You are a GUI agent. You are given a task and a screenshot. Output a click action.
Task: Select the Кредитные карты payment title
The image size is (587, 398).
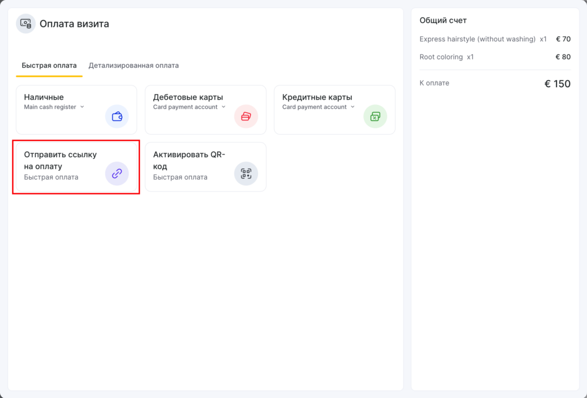tap(317, 97)
